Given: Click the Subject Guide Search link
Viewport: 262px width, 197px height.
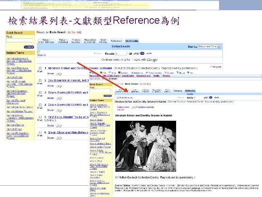Looking at the screenshot, I should point(111,76).
